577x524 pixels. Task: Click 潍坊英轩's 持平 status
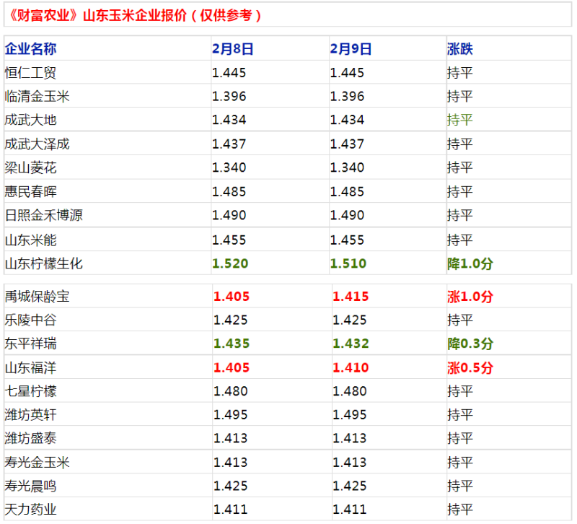pyautogui.click(x=460, y=414)
